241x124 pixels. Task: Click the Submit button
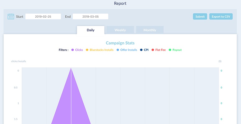coord(200,16)
